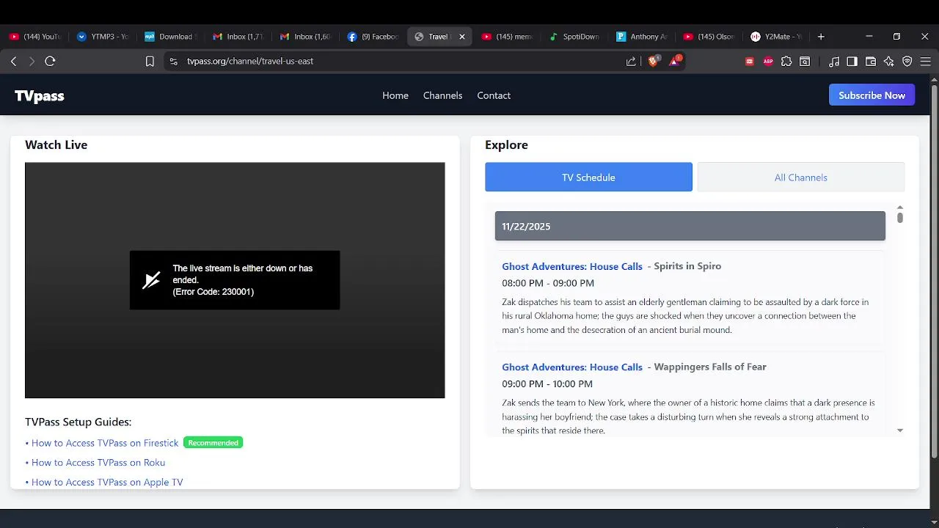Open the Channels navigation link
This screenshot has width=939, height=528.
(442, 95)
